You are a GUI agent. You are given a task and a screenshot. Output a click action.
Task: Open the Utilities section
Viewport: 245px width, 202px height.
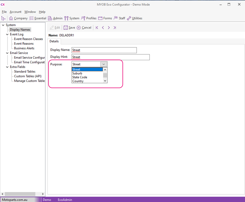click(x=134, y=18)
